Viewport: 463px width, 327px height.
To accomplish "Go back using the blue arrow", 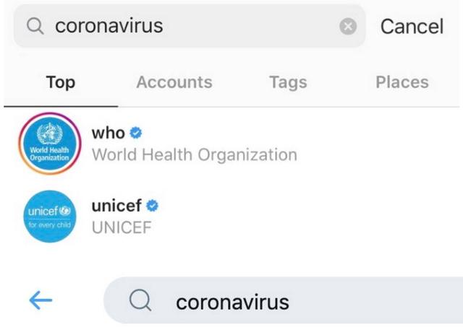I will coord(41,301).
